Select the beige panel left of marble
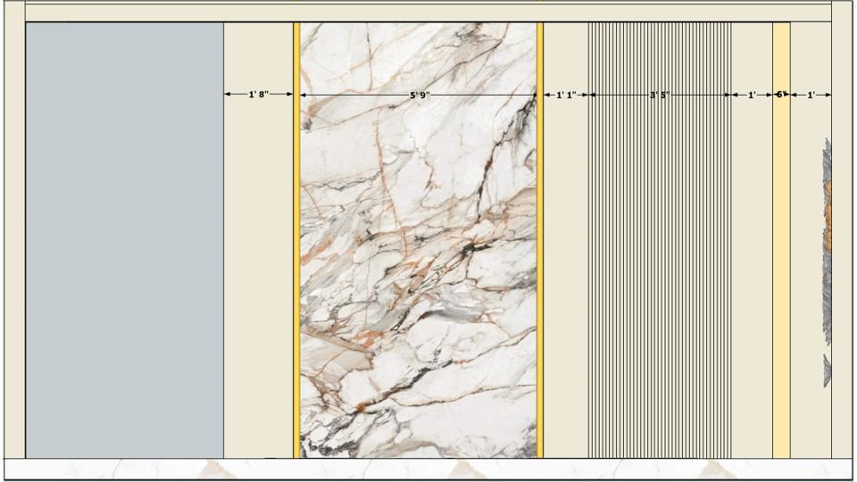 pos(258,268)
